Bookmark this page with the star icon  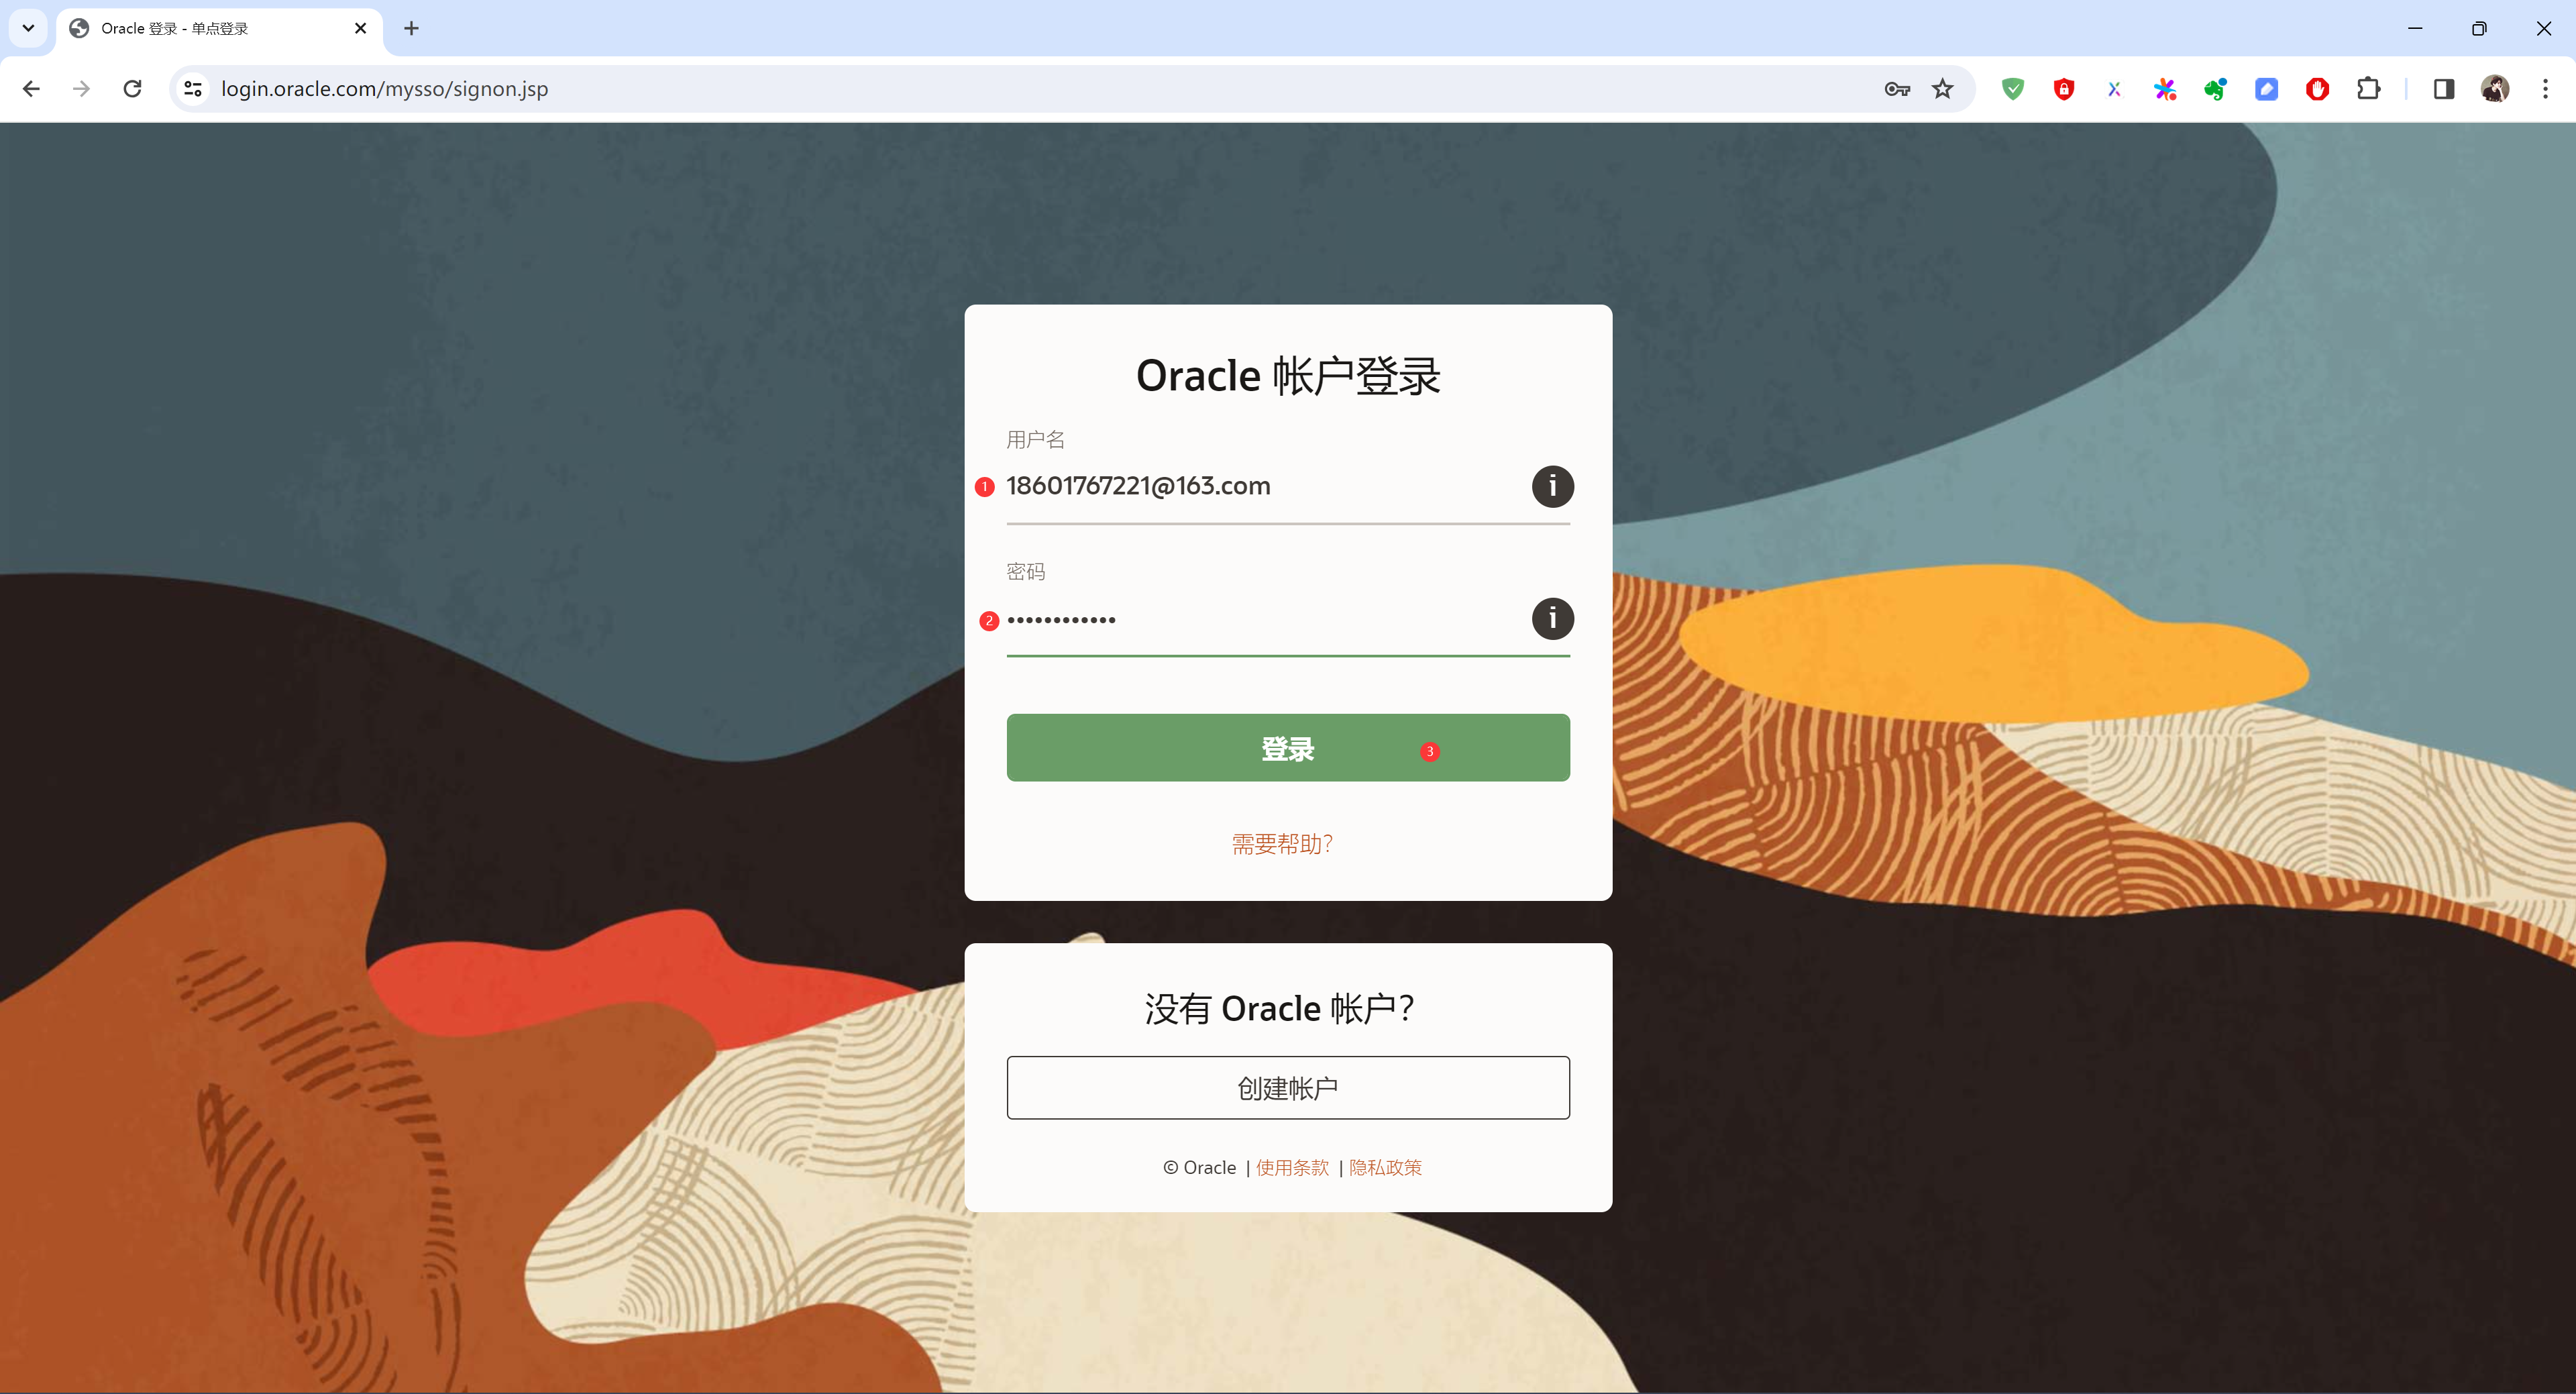pos(1942,89)
